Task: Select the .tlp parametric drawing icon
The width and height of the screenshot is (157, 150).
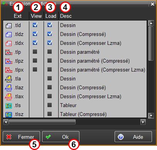Action: 9,52
